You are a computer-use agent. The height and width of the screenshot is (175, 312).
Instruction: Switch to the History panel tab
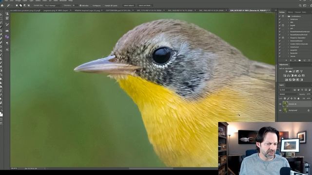point(291,12)
